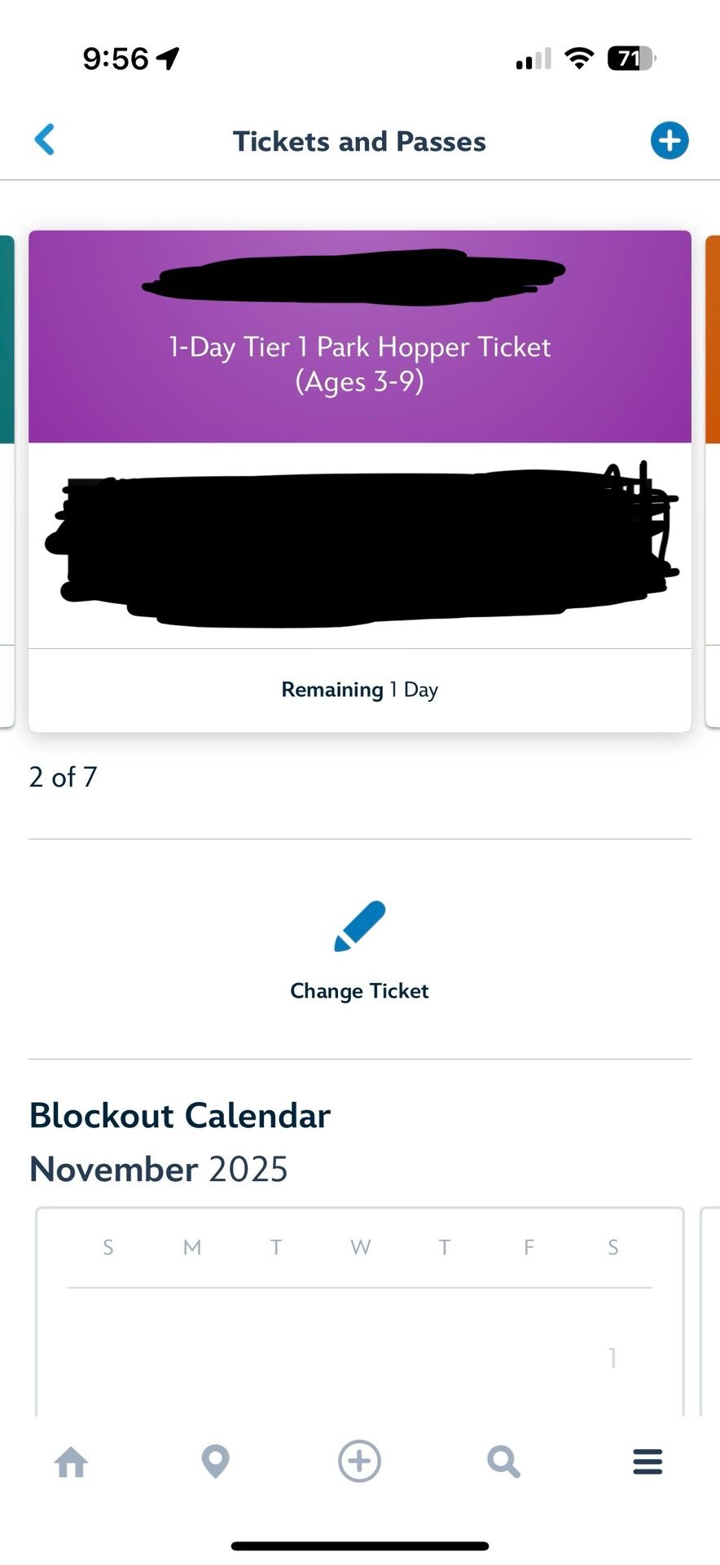
Task: Open the search magnifier icon
Action: [503, 1461]
